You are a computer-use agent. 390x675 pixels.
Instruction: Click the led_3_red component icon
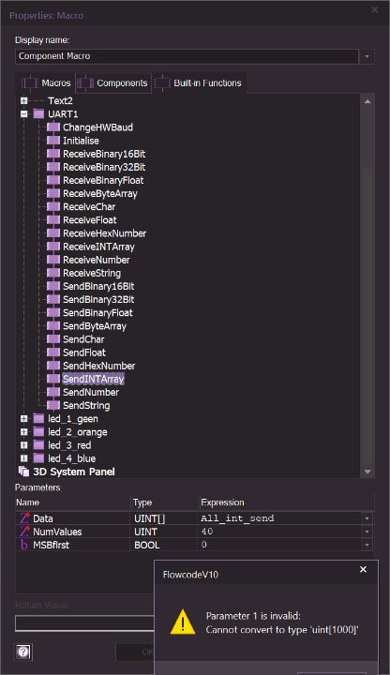pyautogui.click(x=38, y=445)
